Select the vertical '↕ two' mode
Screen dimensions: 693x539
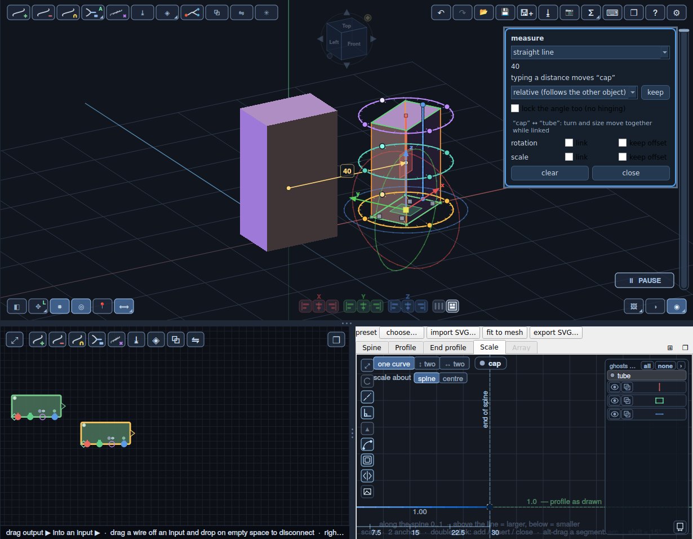pos(427,364)
